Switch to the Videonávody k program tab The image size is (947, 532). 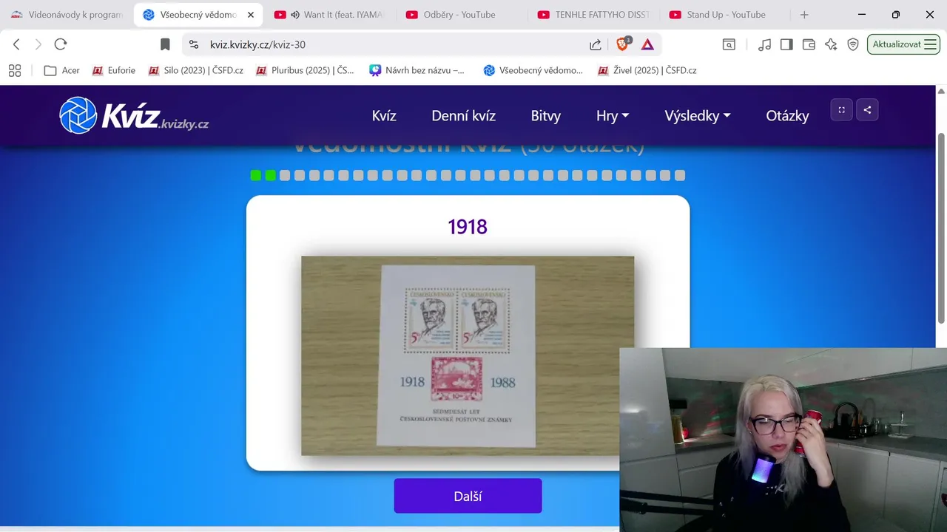pyautogui.click(x=67, y=15)
